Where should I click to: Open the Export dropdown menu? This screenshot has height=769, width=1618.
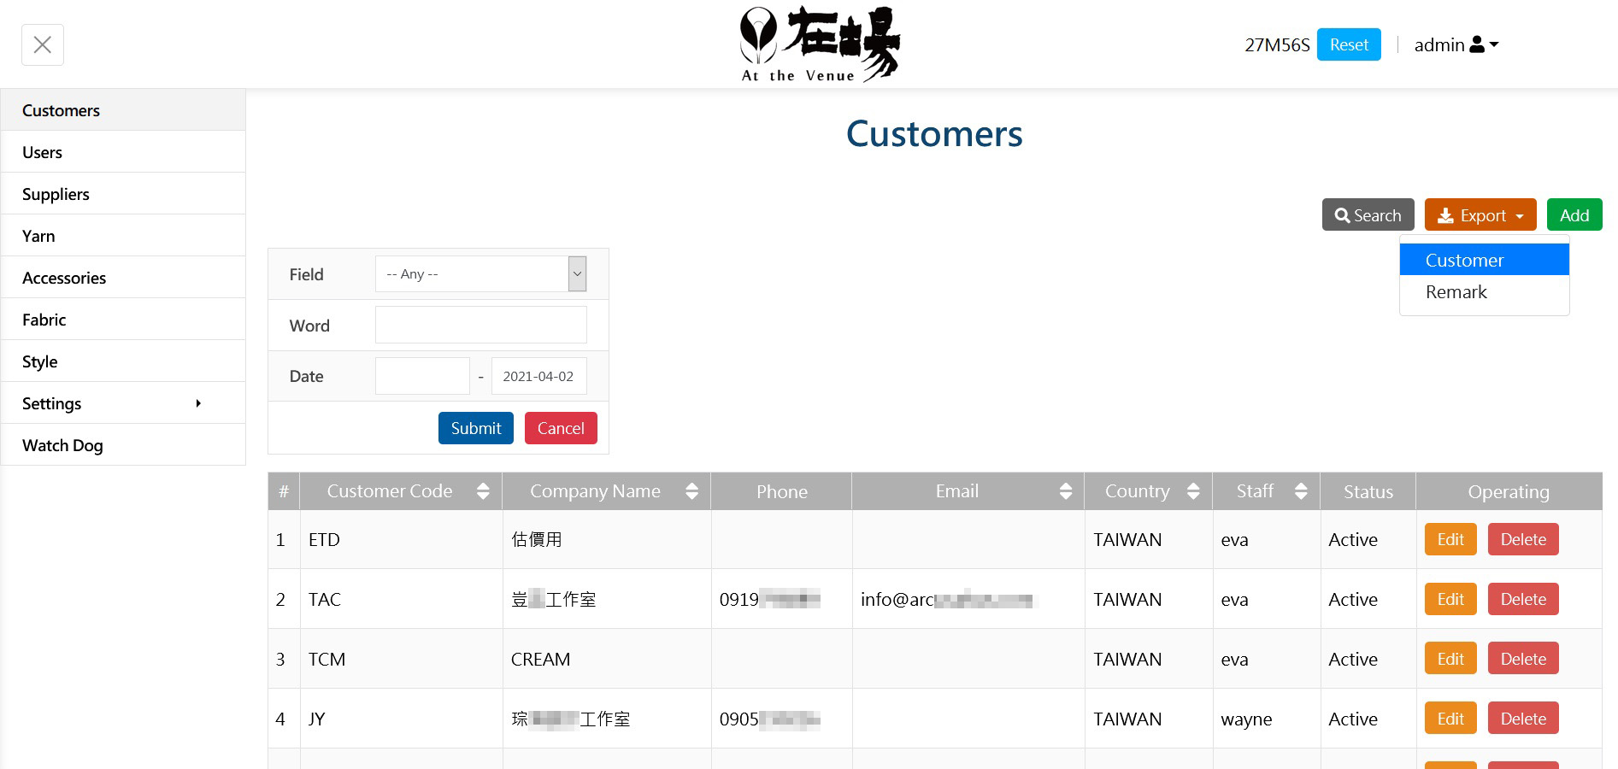pyautogui.click(x=1480, y=215)
